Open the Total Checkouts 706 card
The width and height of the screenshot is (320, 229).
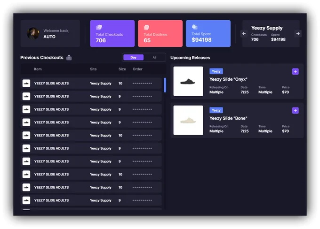coord(112,34)
